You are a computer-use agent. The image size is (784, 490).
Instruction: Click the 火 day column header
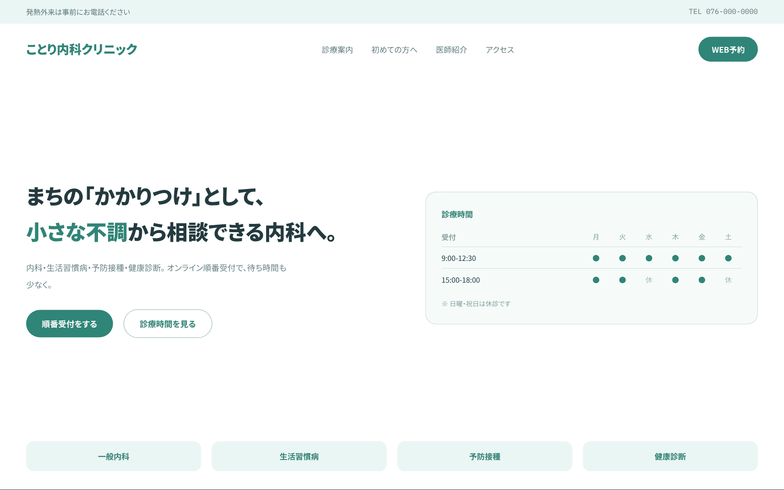[x=622, y=237]
